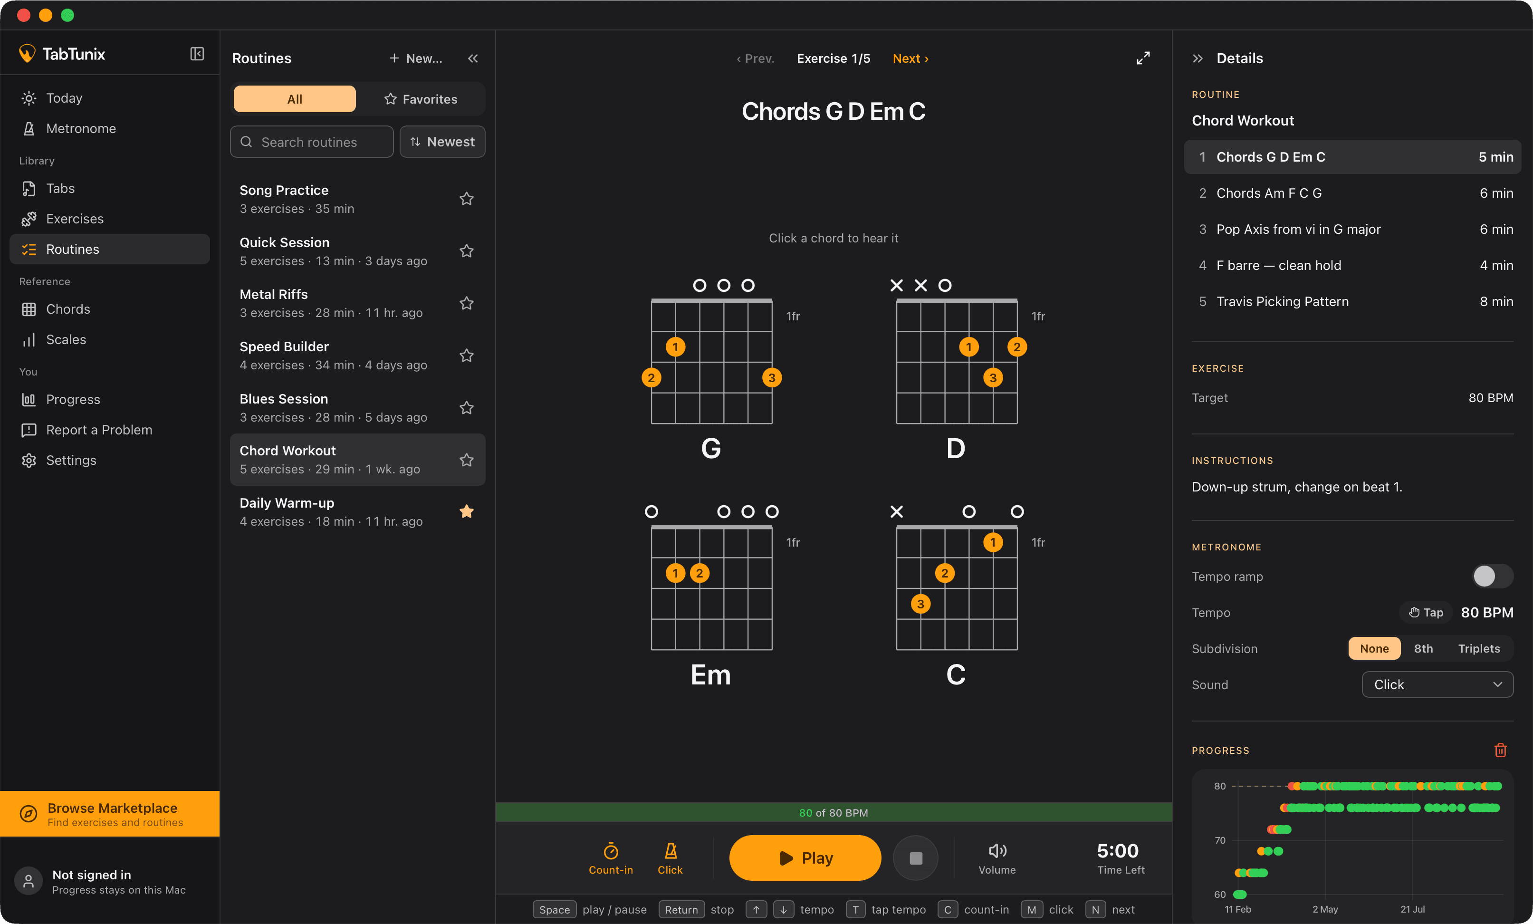Start the exercise with Play
Screen dimensions: 1533x924
tap(805, 858)
